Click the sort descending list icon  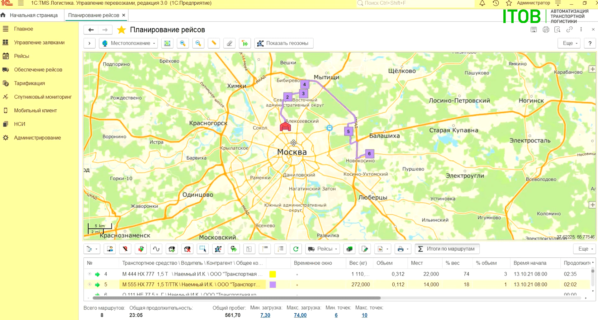click(x=281, y=249)
